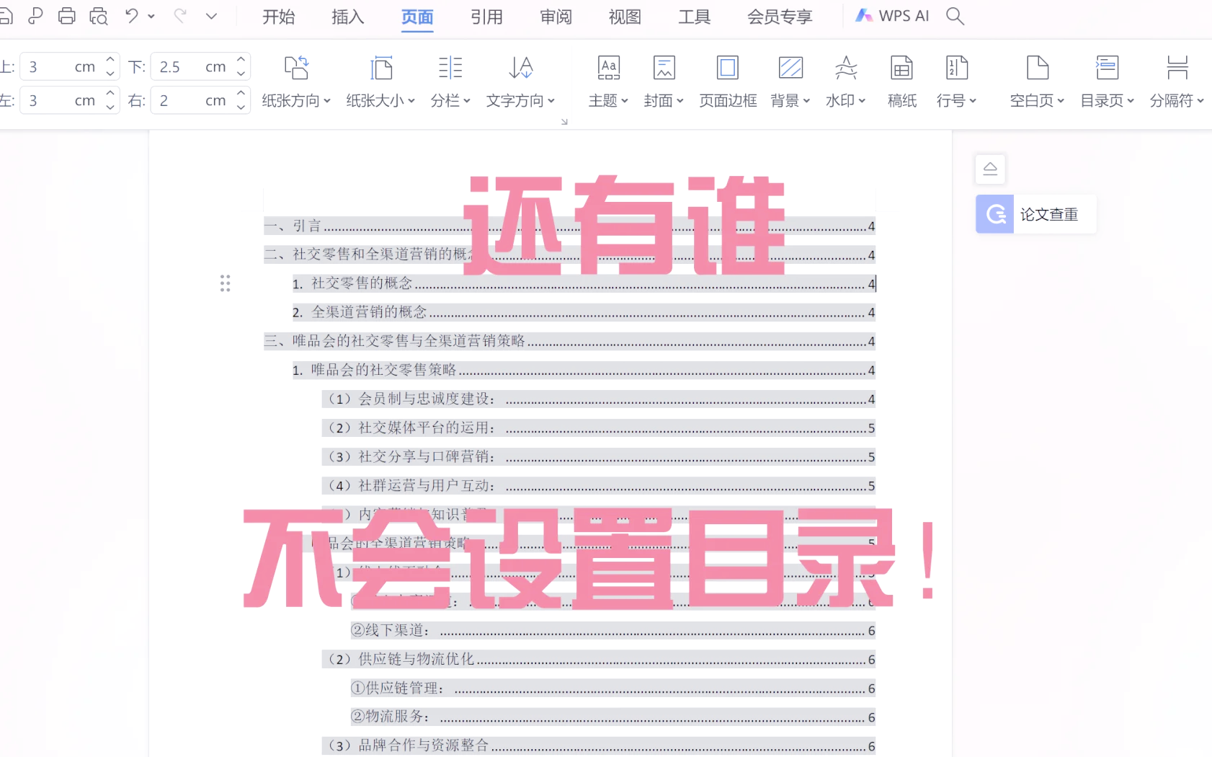
Task: Open print preview icon
Action: coord(99,16)
